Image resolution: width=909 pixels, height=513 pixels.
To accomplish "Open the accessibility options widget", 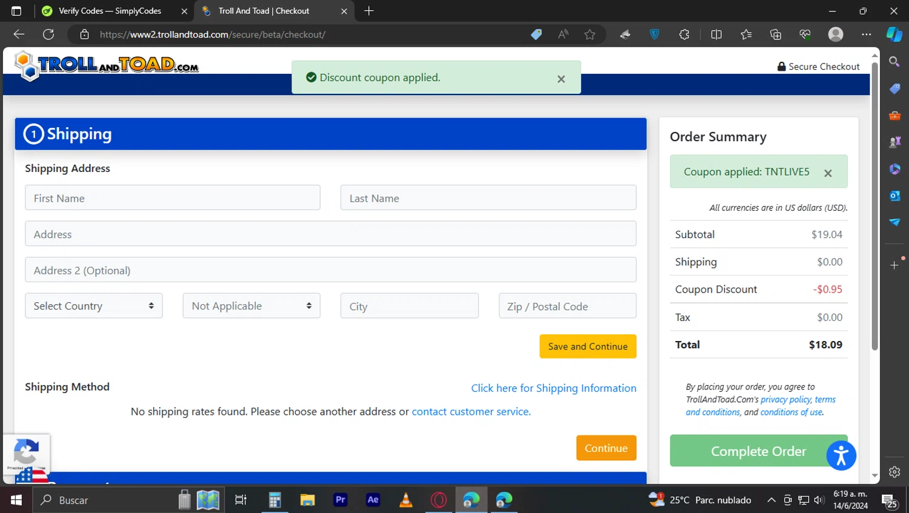I will coord(841,455).
